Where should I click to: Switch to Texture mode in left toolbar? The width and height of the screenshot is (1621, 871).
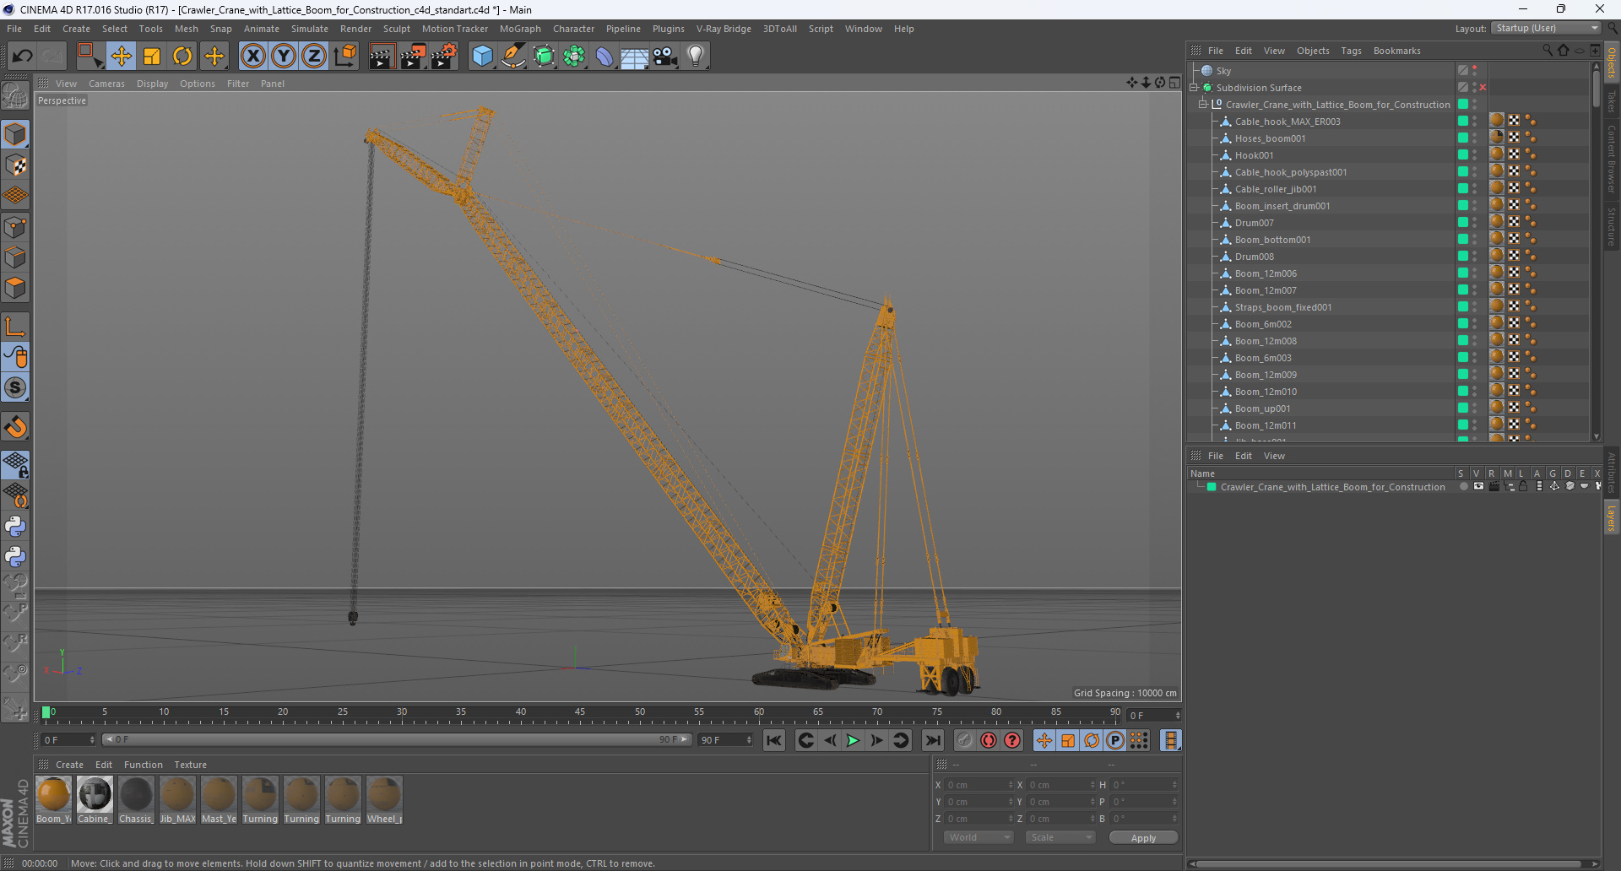point(15,165)
